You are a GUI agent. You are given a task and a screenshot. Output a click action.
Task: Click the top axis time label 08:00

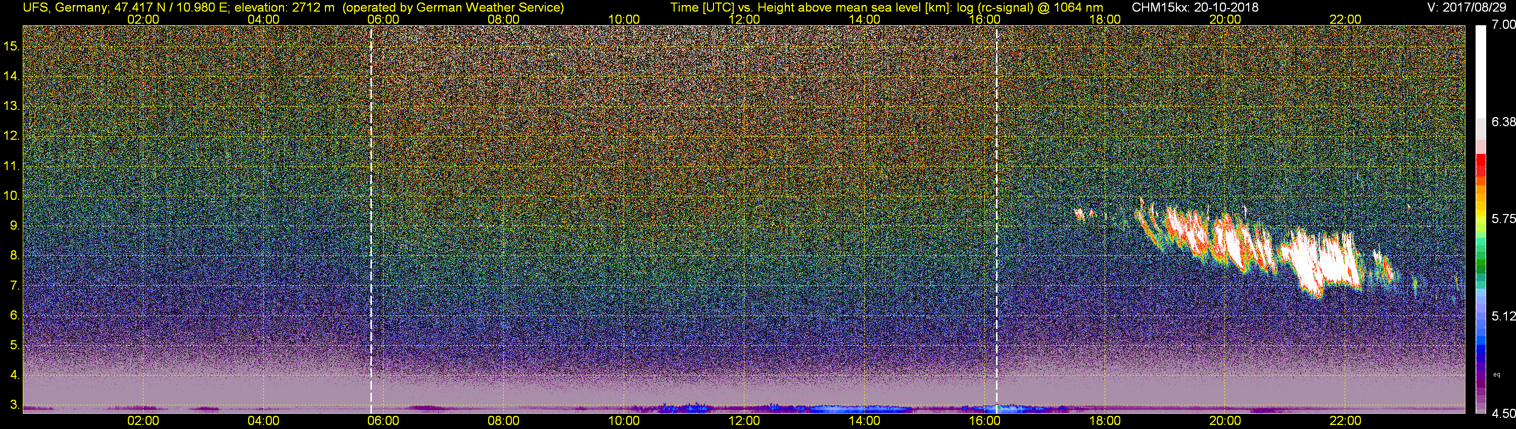tap(504, 19)
